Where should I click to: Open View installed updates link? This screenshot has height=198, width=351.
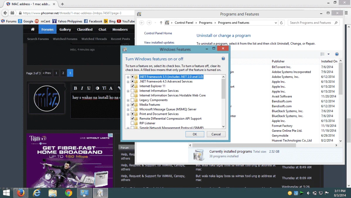[159, 42]
